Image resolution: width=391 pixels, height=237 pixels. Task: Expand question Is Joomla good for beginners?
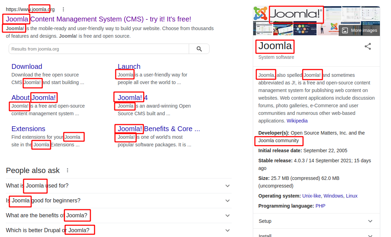[119, 201]
